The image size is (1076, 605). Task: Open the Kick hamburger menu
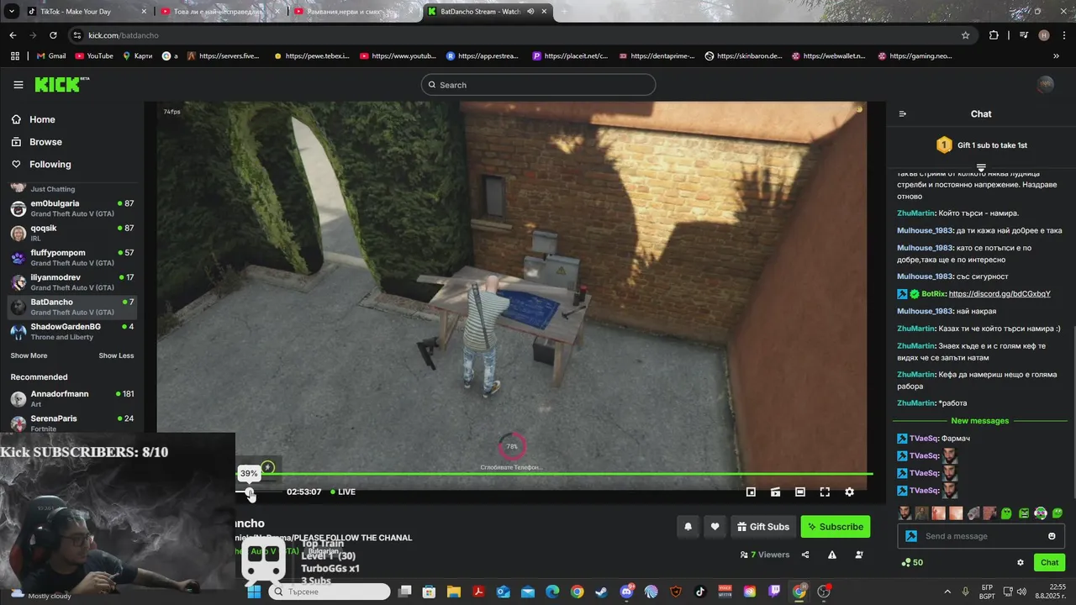[x=18, y=85]
